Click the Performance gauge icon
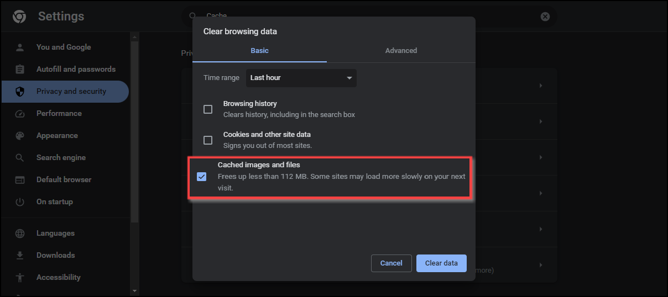The height and width of the screenshot is (297, 668). point(20,114)
